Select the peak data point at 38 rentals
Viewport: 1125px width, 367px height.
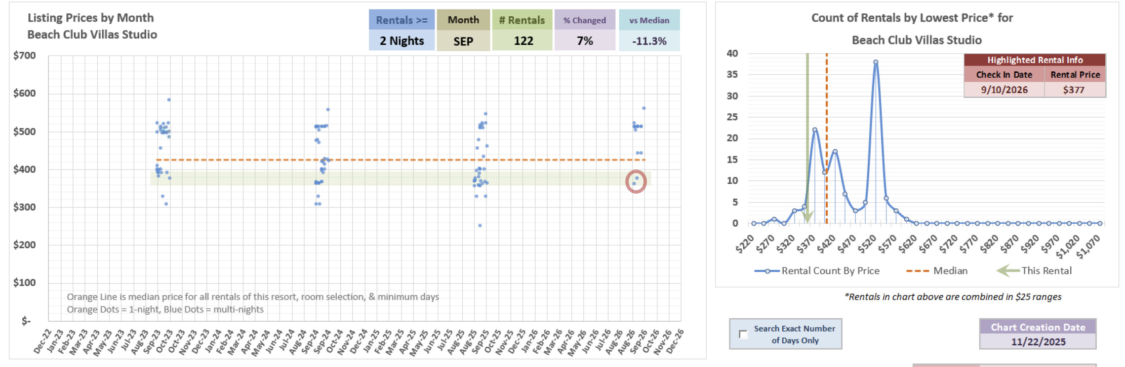[876, 63]
